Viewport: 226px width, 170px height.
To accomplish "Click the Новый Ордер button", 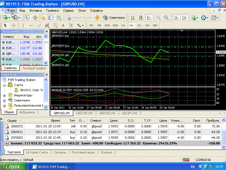I will (x=79, y=18).
